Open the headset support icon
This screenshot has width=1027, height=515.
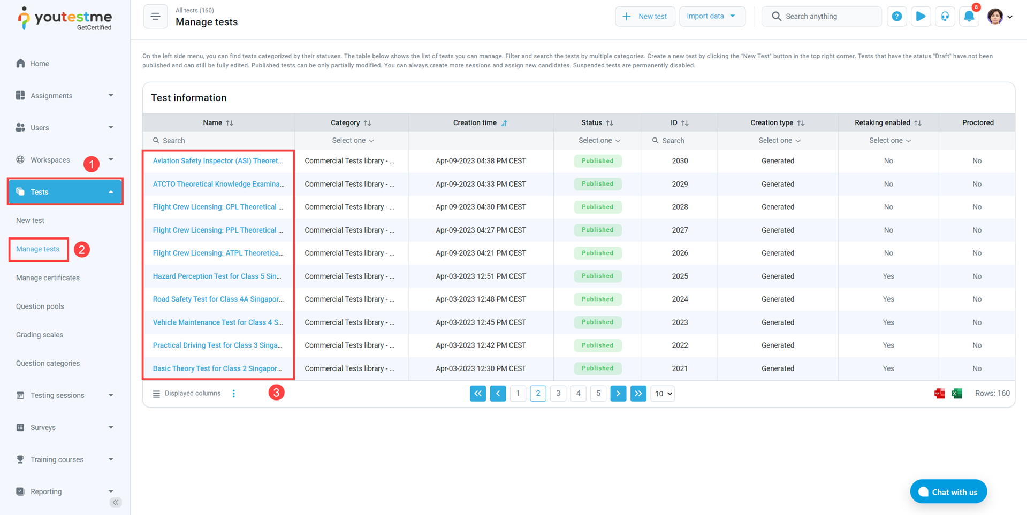click(x=945, y=17)
